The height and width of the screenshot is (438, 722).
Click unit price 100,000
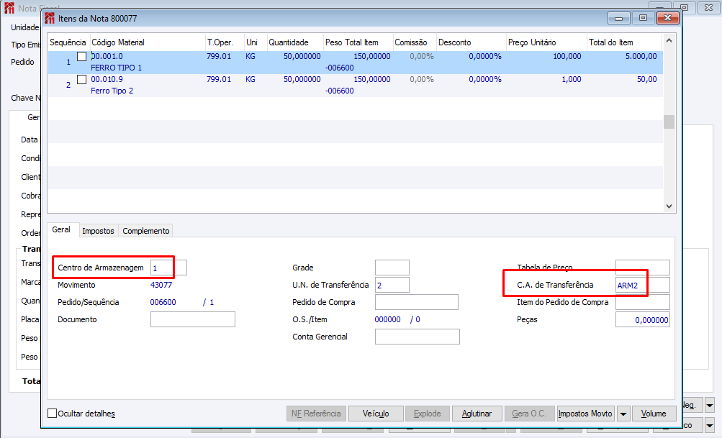pos(567,56)
